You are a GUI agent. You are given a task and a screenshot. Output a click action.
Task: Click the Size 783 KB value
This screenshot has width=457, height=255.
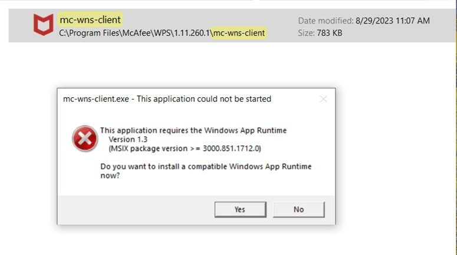click(x=330, y=33)
